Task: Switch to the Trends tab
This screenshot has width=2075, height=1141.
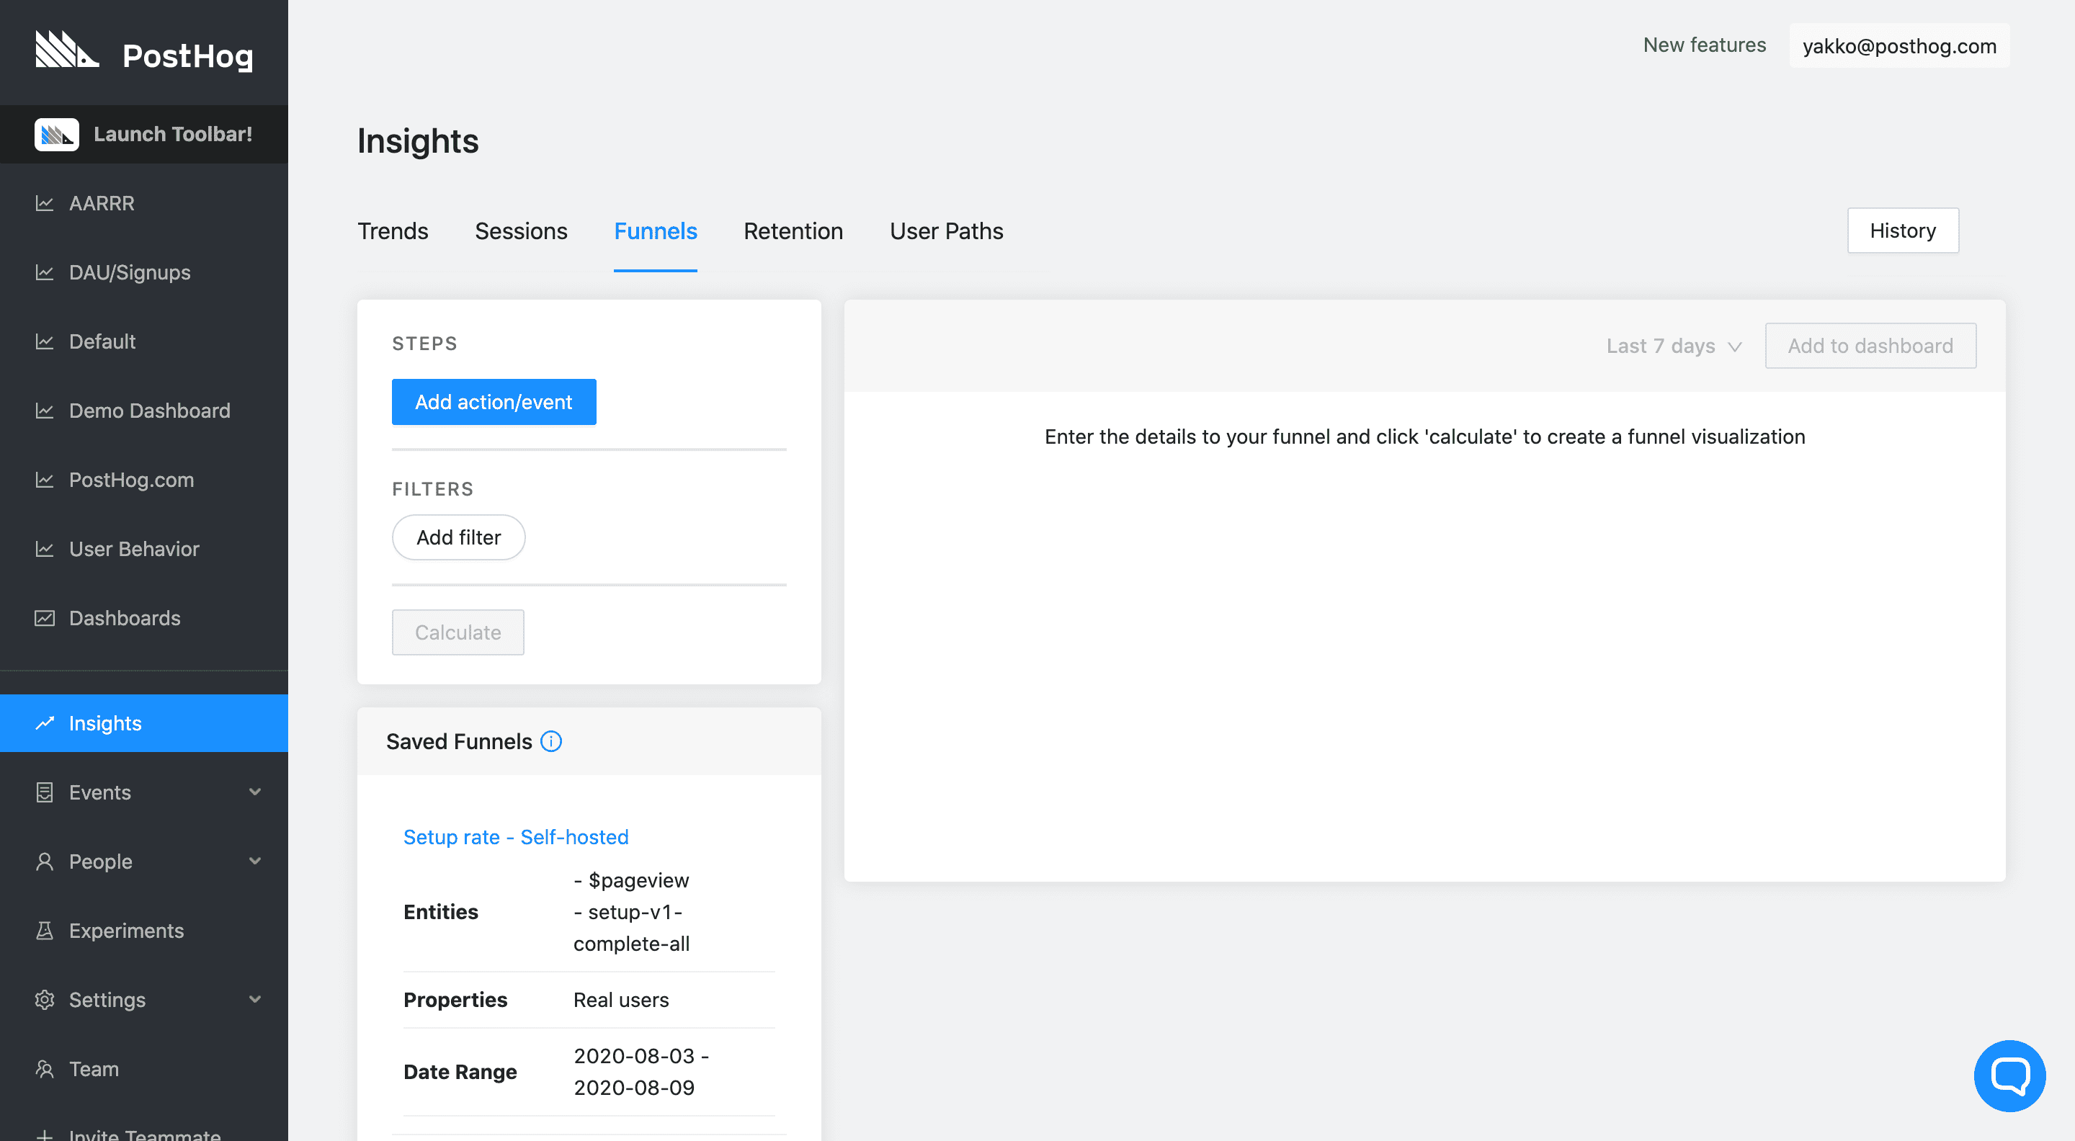Action: pos(393,232)
